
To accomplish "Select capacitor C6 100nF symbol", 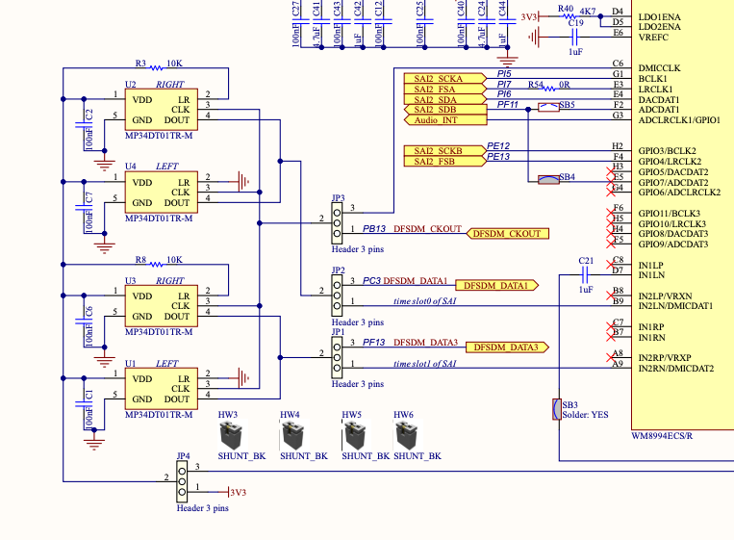I will point(84,321).
